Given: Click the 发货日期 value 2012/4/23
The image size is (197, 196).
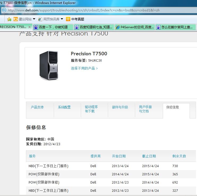Looking at the screenshot, I should [x=52, y=144].
